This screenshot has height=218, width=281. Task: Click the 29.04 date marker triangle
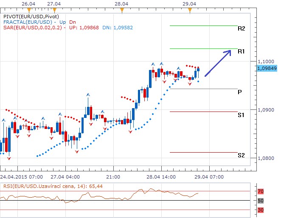pyautogui.click(x=190, y=10)
